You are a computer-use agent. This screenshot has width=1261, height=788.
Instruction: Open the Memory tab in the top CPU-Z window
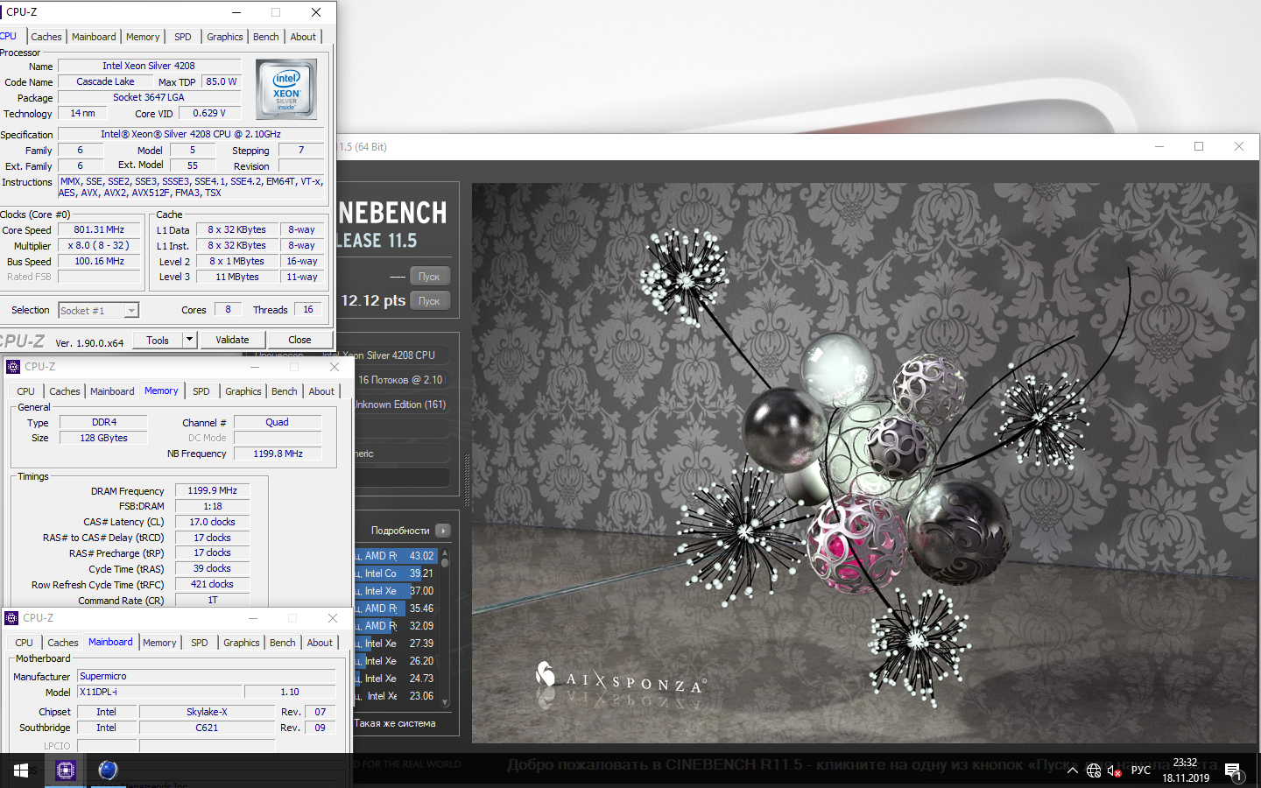(x=143, y=37)
